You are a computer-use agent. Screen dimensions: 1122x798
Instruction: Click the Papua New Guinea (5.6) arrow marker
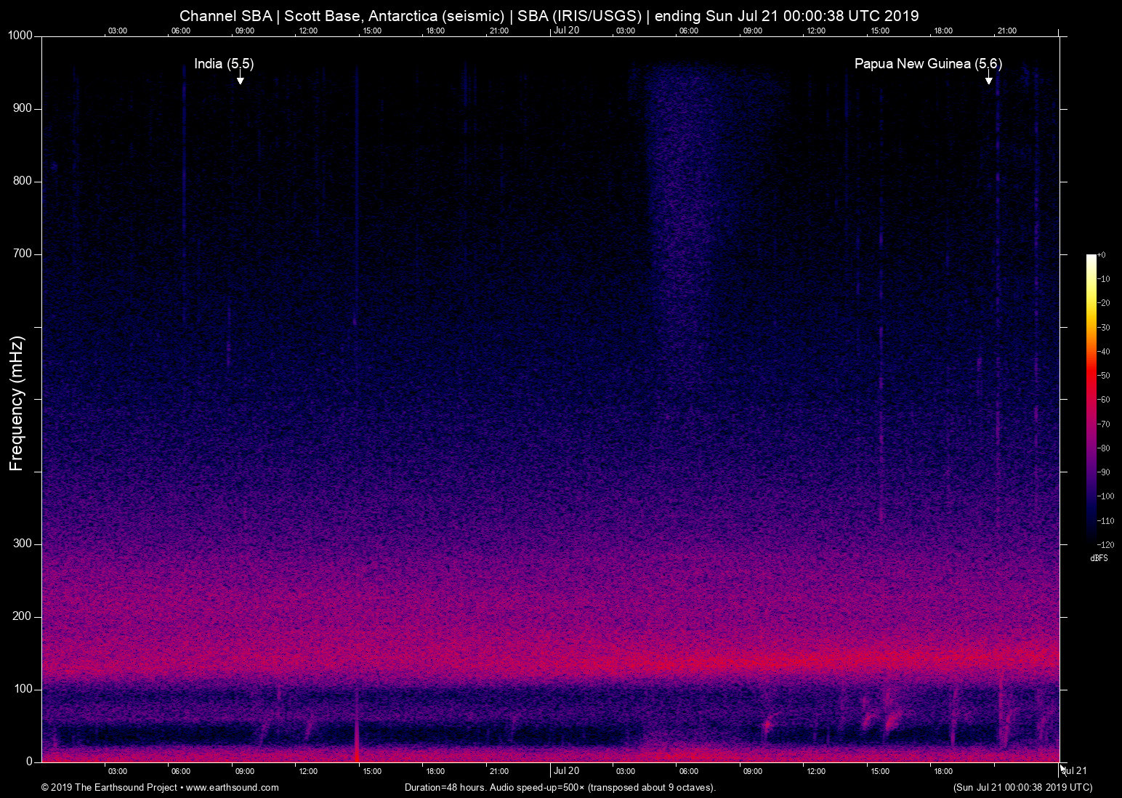coord(990,80)
